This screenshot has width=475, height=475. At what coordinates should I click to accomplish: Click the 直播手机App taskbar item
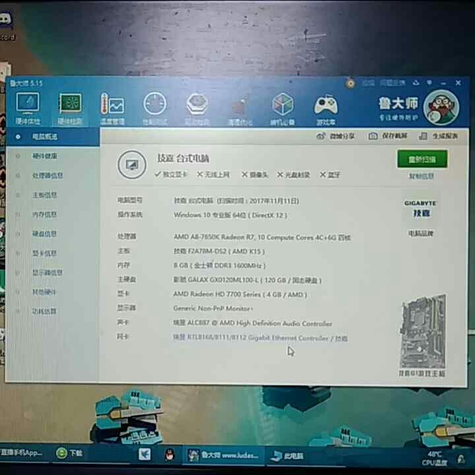click(21, 453)
